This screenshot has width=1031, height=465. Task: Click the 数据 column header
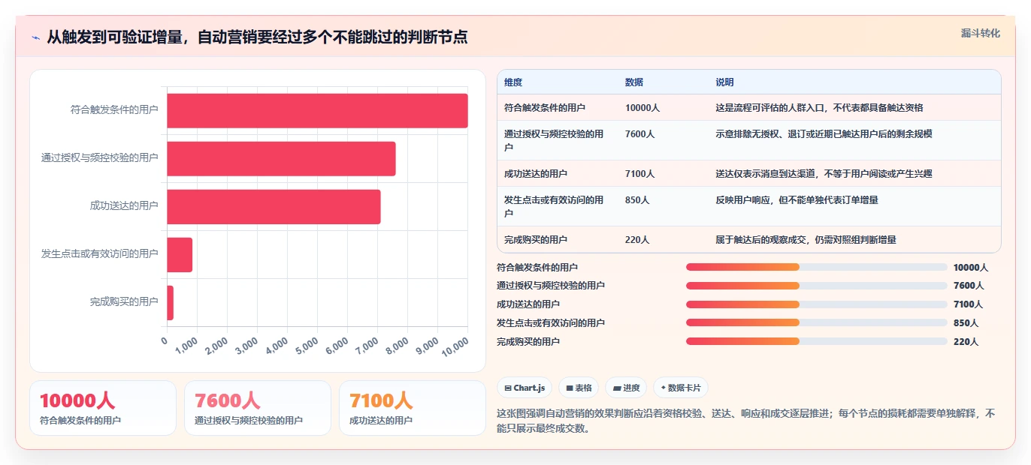click(x=634, y=82)
